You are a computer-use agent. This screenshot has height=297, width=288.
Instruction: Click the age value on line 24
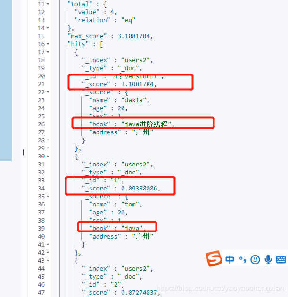click(121, 108)
